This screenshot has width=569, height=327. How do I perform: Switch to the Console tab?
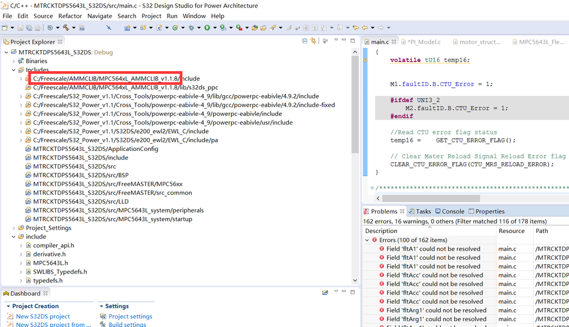pos(449,211)
